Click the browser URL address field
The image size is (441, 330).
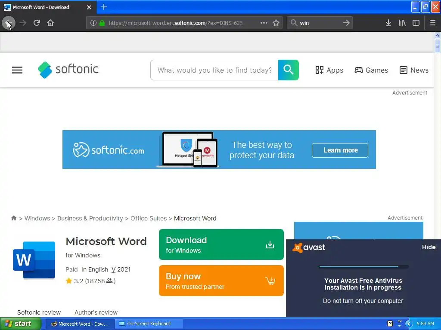pos(176,23)
